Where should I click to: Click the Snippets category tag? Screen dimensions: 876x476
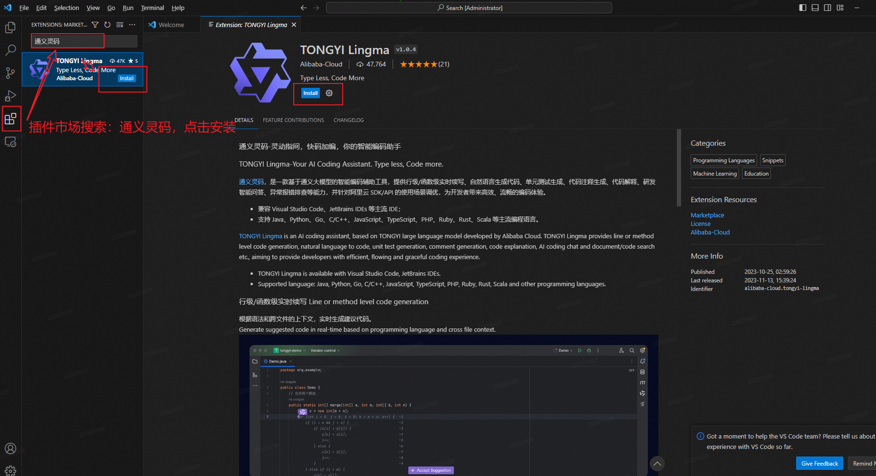pyautogui.click(x=773, y=160)
